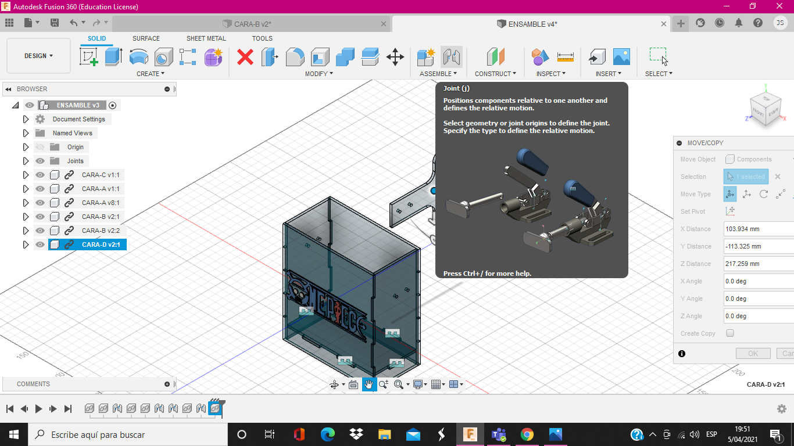The height and width of the screenshot is (446, 794).
Task: Click the disabled OK button
Action: [x=753, y=353]
